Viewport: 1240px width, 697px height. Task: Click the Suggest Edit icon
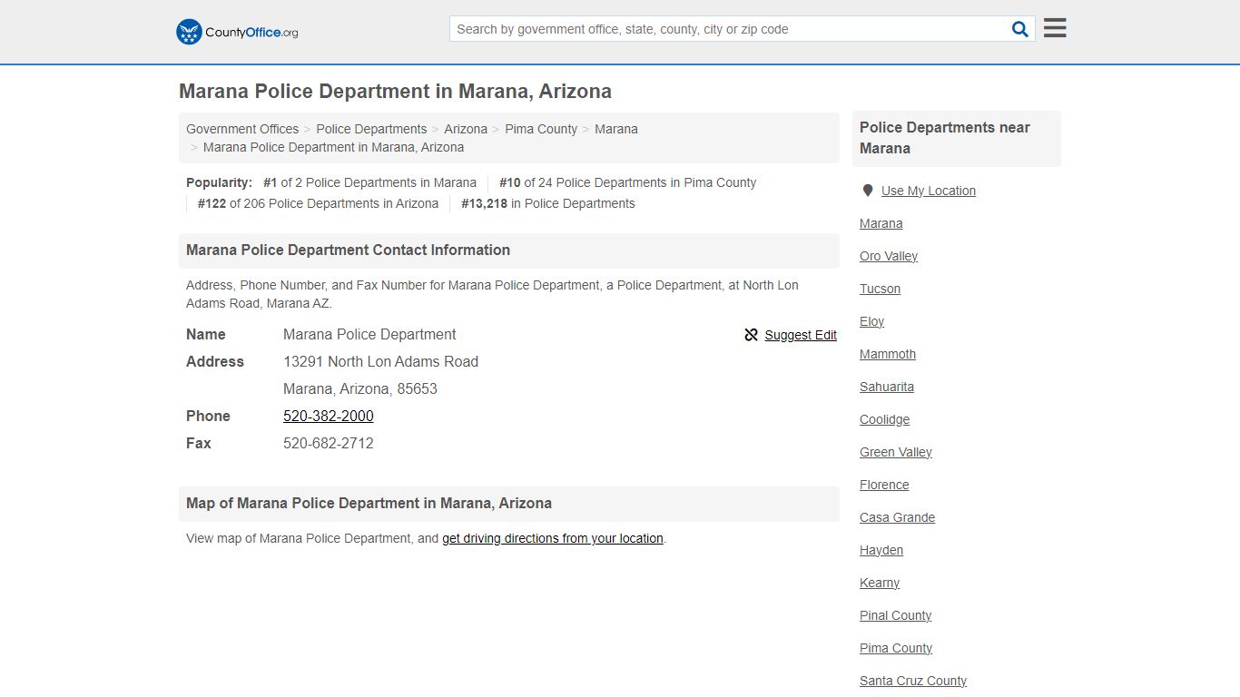(751, 335)
